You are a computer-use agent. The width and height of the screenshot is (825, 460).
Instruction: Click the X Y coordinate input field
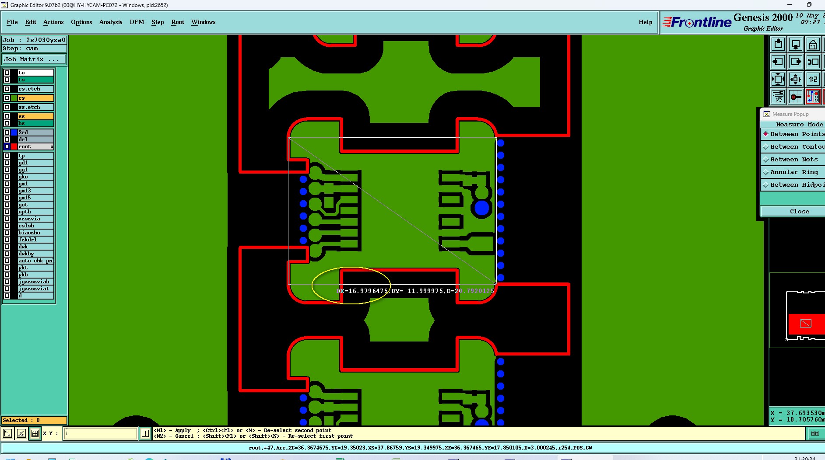tap(101, 433)
